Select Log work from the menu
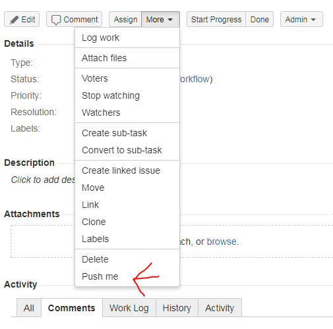 coord(127,38)
